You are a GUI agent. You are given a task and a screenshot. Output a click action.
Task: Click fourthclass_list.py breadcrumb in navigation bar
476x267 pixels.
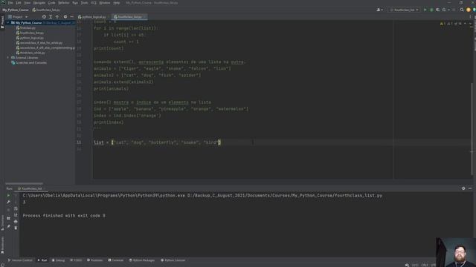(x=46, y=10)
